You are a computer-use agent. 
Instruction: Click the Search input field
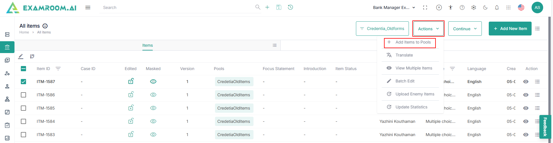(x=177, y=7)
